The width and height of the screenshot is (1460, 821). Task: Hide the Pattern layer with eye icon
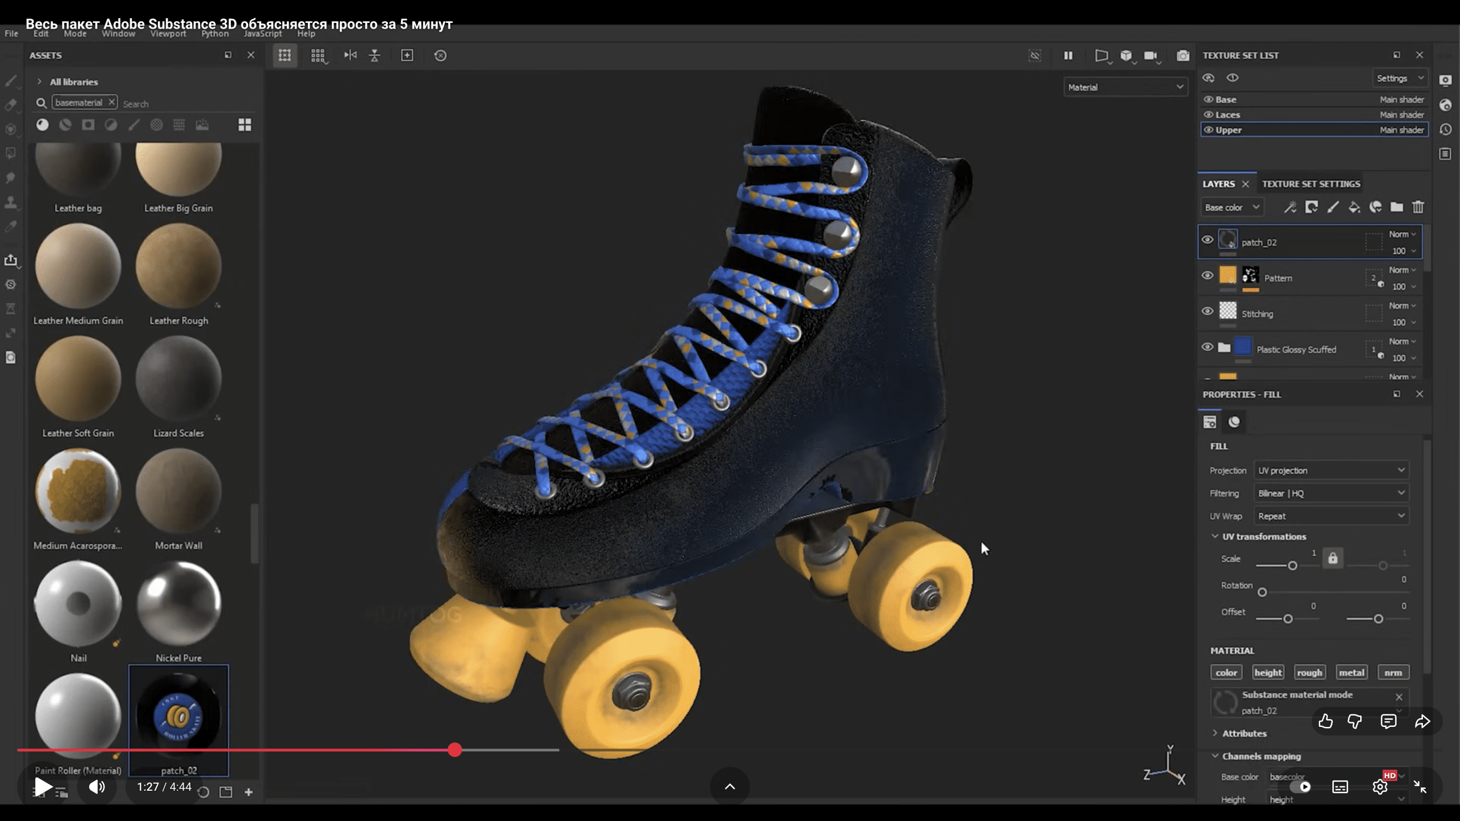1207,276
